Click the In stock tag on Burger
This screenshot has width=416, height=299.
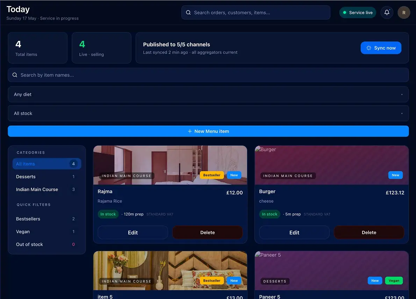pyautogui.click(x=269, y=214)
